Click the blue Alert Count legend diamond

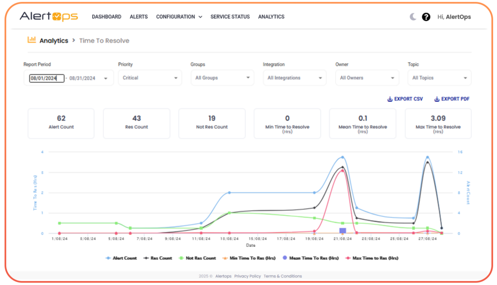pyautogui.click(x=109, y=258)
